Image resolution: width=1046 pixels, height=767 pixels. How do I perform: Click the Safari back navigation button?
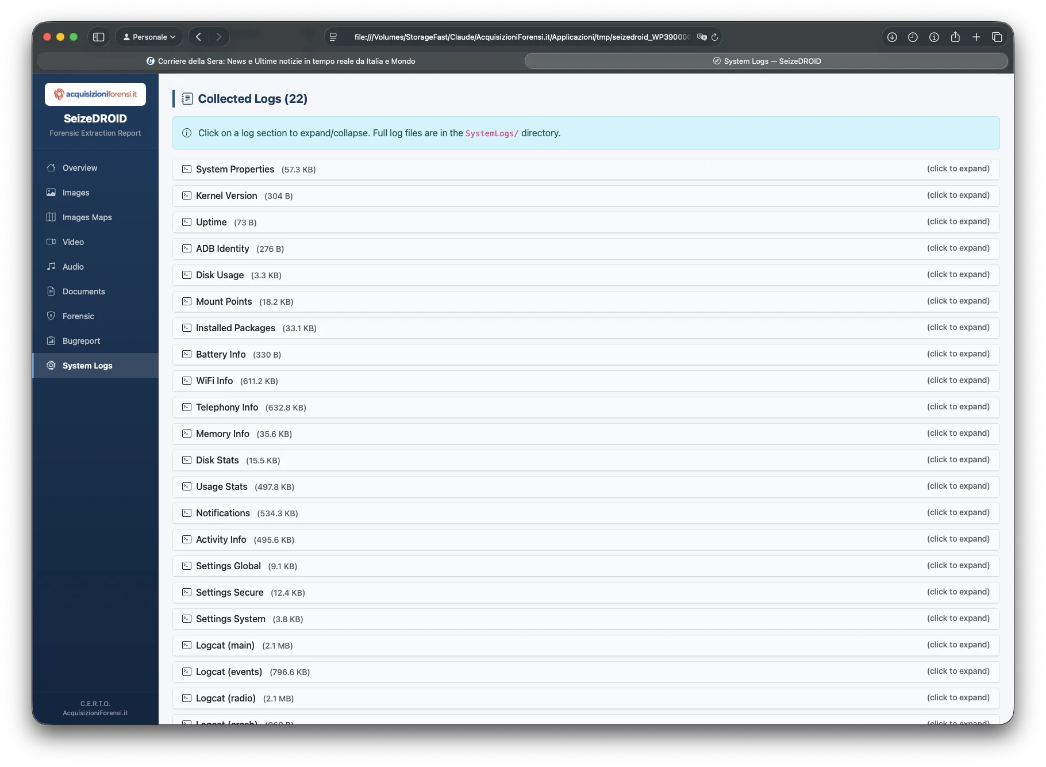(x=198, y=37)
